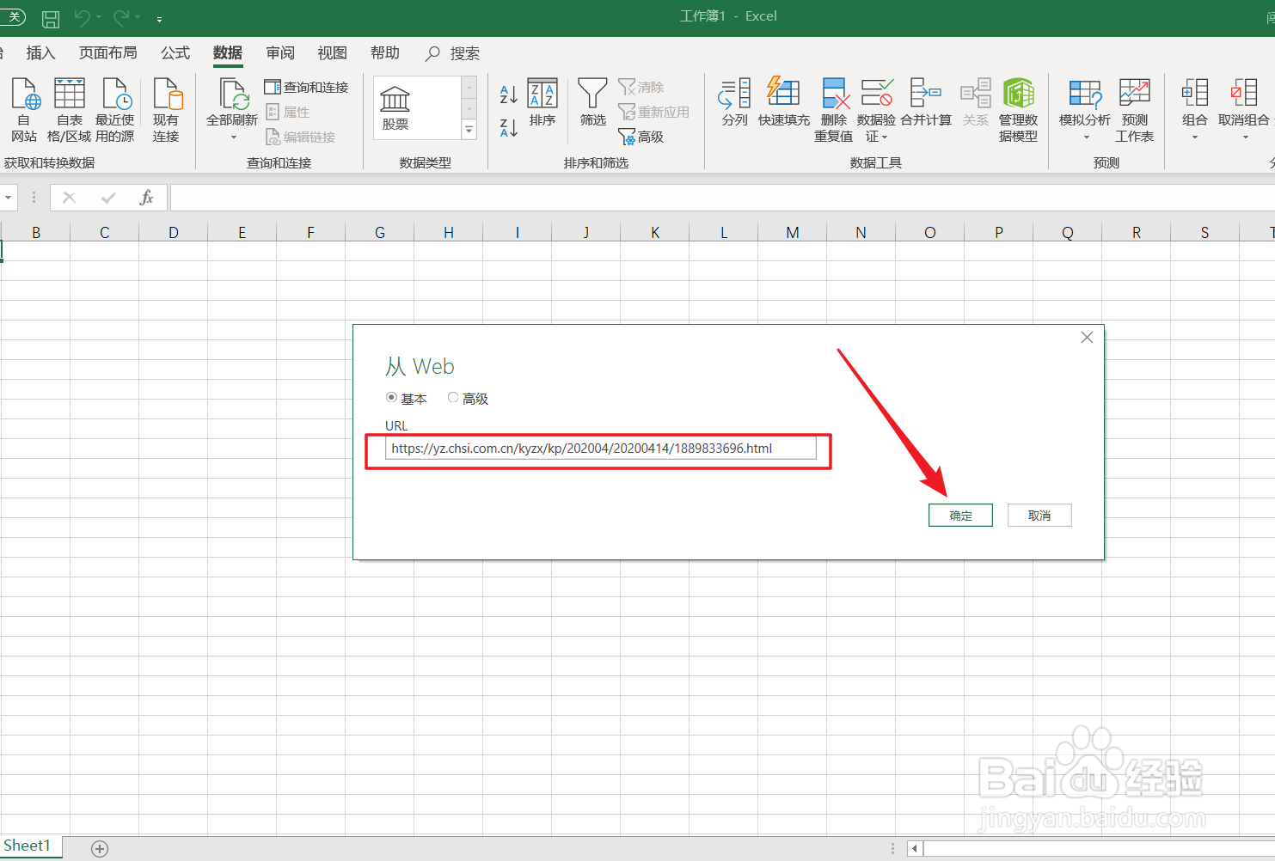Open Queries & Connections (查询和连接)
The width and height of the screenshot is (1275, 861).
click(x=306, y=87)
